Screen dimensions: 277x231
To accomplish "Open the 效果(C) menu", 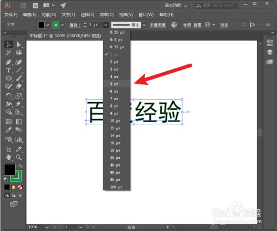I will coord(106,14).
